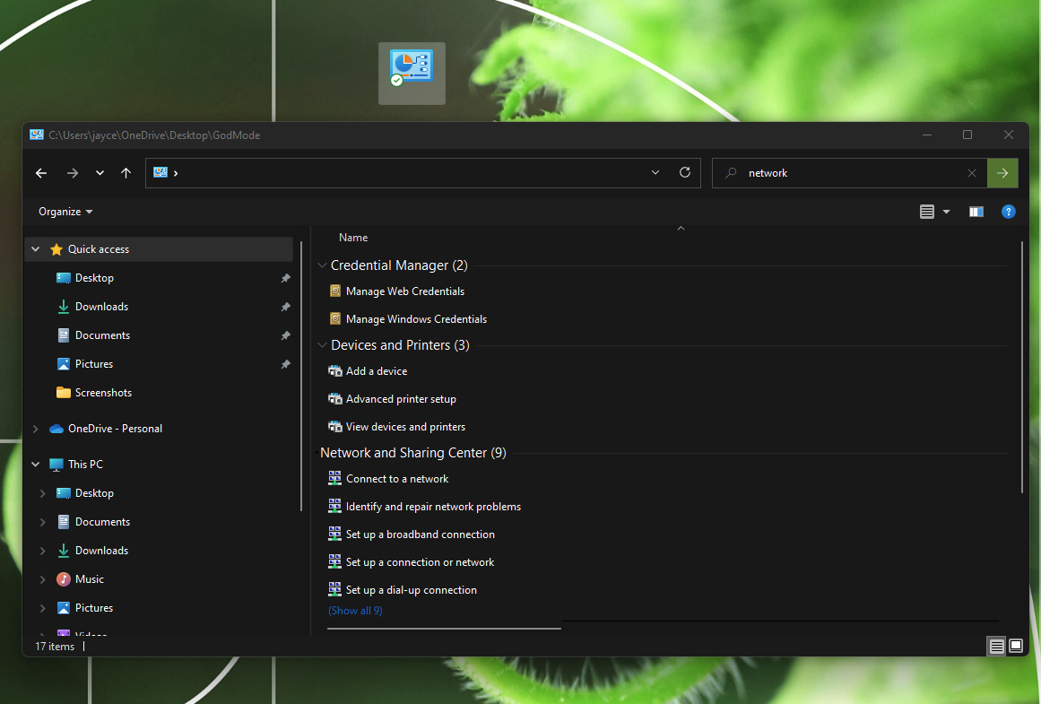
Task: Switch to large icons view in status bar
Action: (x=1016, y=646)
